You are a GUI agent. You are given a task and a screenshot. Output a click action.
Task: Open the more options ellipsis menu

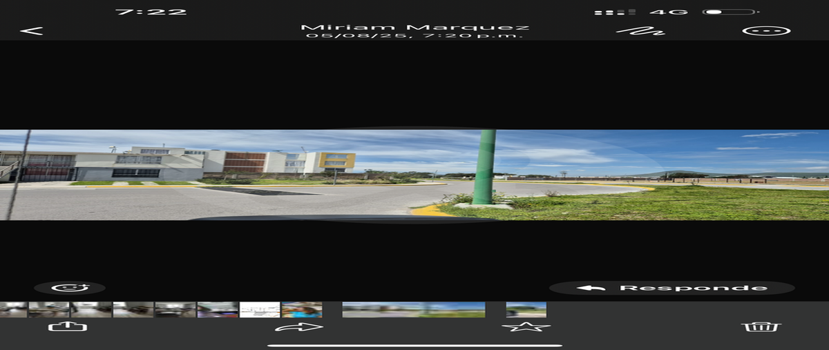765,31
